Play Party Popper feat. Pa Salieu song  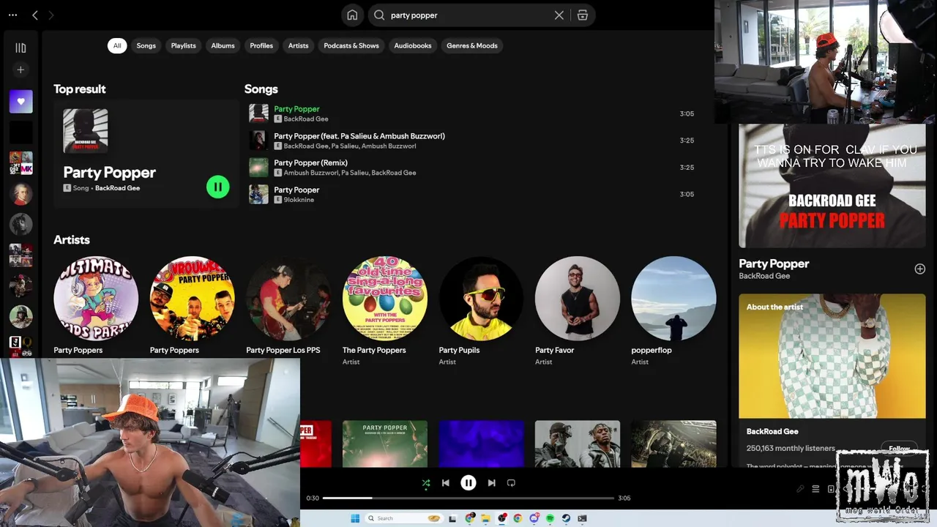pyautogui.click(x=471, y=141)
